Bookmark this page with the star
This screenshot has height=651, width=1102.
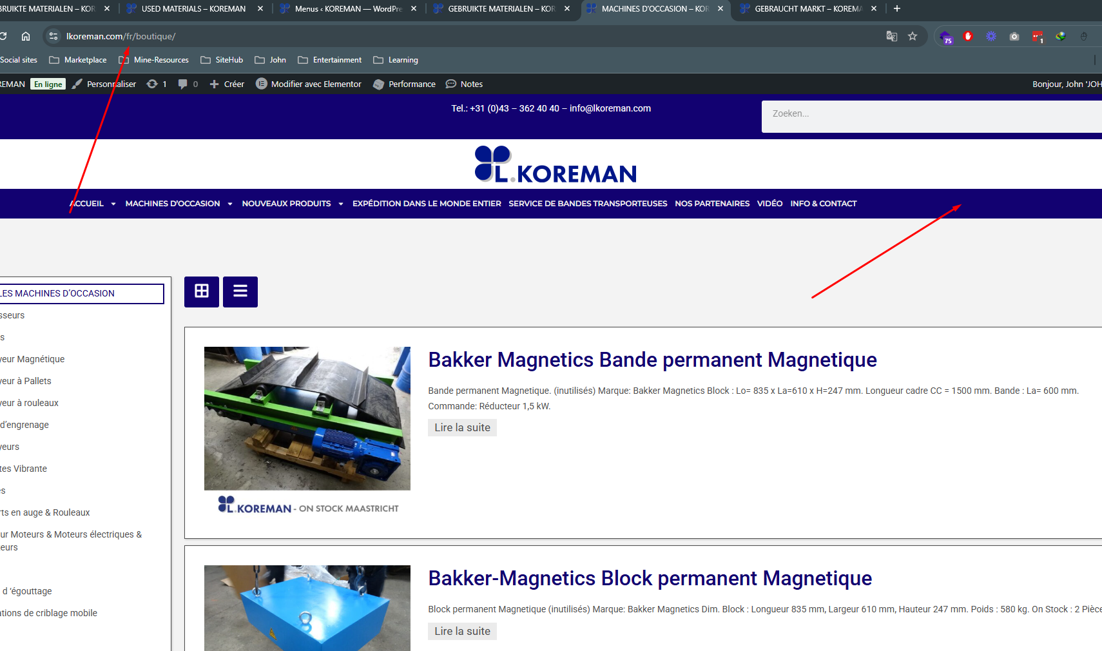point(913,36)
